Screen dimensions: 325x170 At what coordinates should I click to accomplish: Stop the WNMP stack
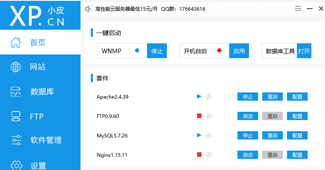pos(157,51)
